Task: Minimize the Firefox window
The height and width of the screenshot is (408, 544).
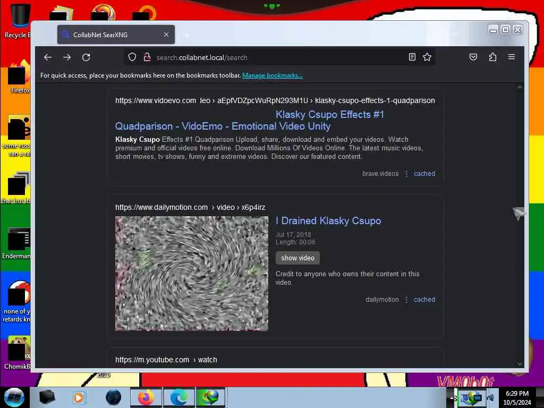Action: pyautogui.click(x=493, y=30)
